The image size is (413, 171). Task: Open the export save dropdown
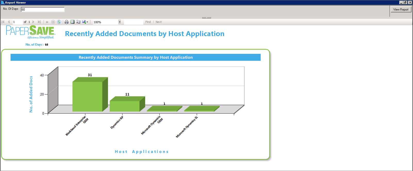pos(85,22)
